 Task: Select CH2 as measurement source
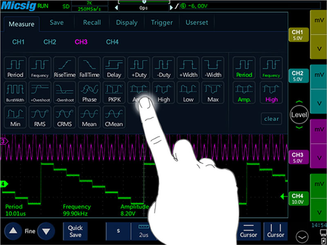(50, 42)
